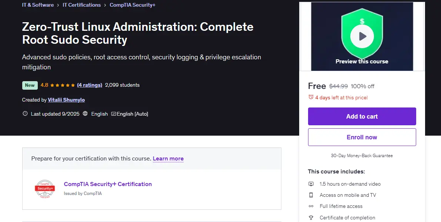This screenshot has height=222, width=441.
Task: Click the course subtitle description
Action: click(141, 62)
